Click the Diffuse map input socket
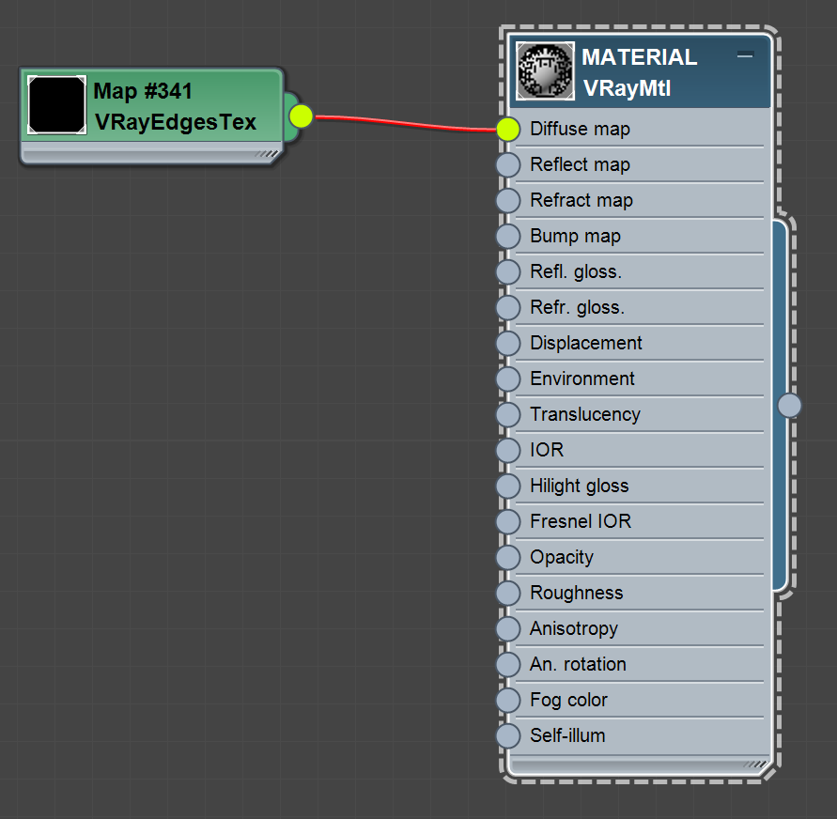Viewport: 837px width, 819px height. [507, 129]
